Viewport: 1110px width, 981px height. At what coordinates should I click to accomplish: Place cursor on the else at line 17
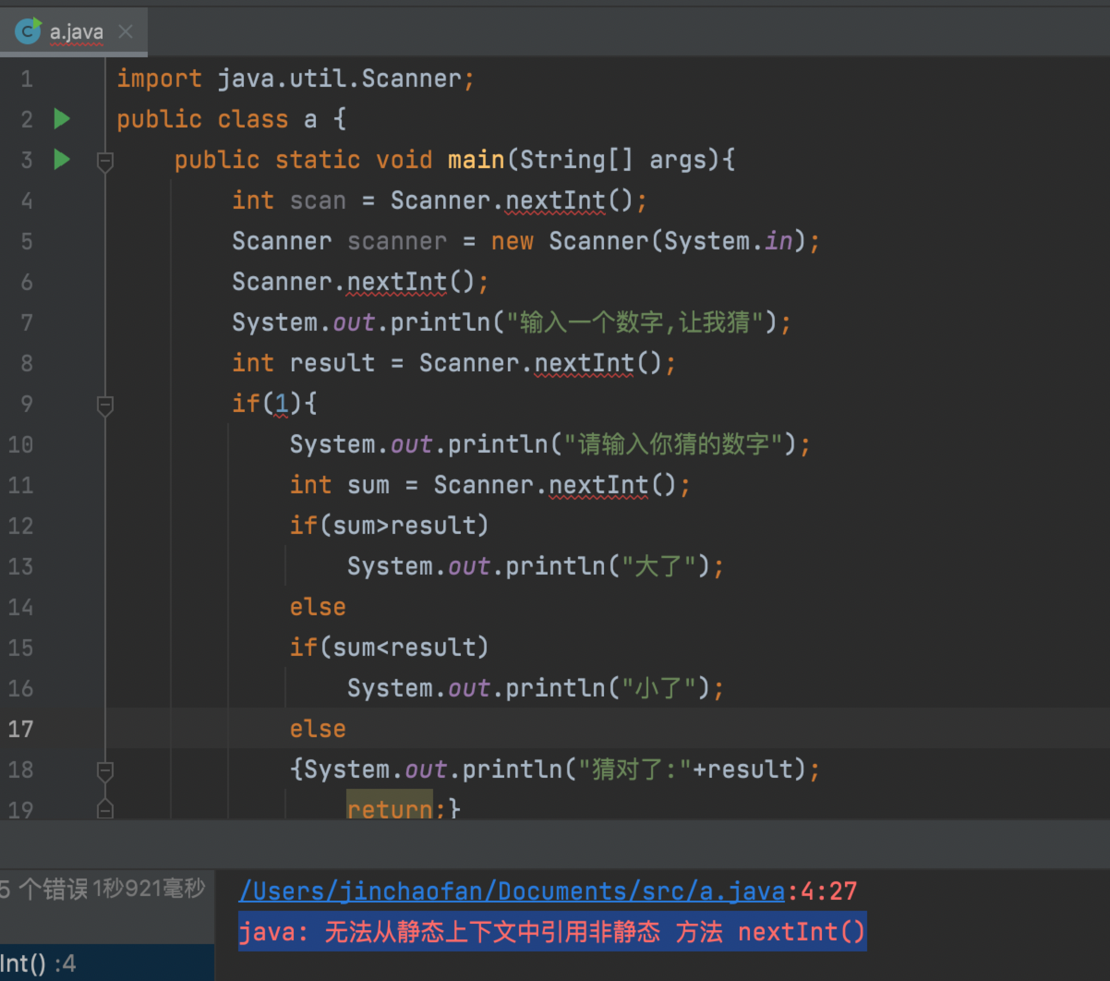click(x=318, y=729)
